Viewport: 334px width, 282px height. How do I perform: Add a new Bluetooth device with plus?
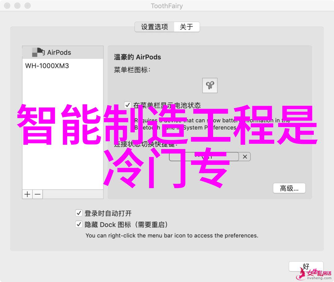click(x=27, y=194)
